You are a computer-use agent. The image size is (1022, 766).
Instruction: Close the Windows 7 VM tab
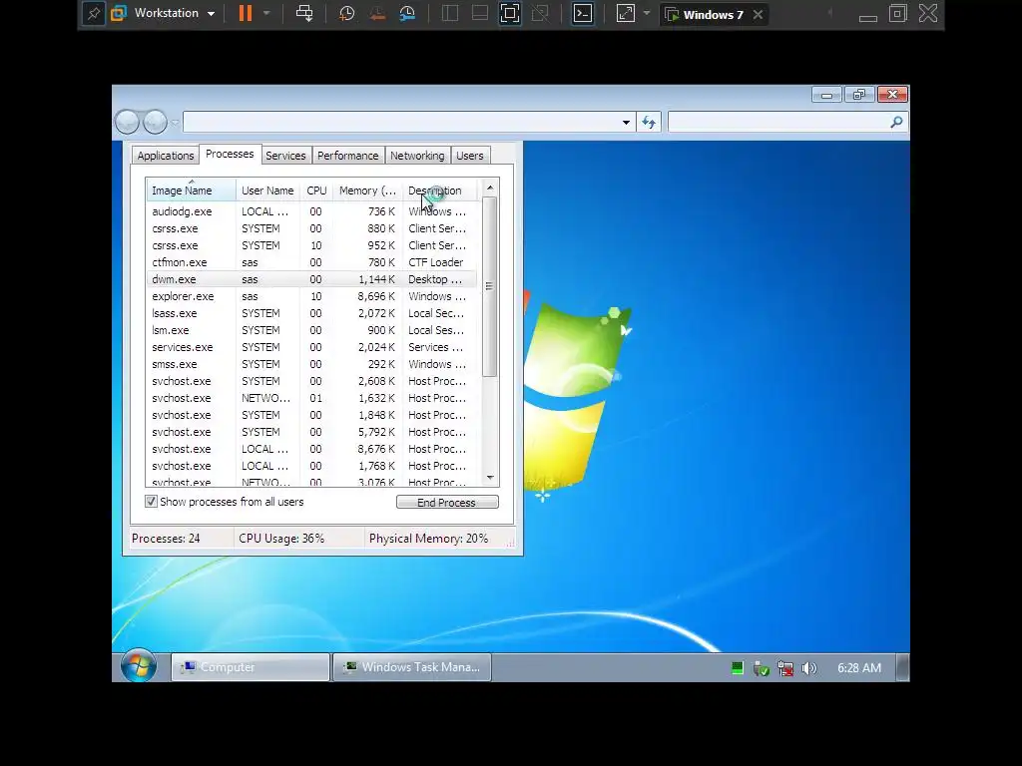click(758, 14)
